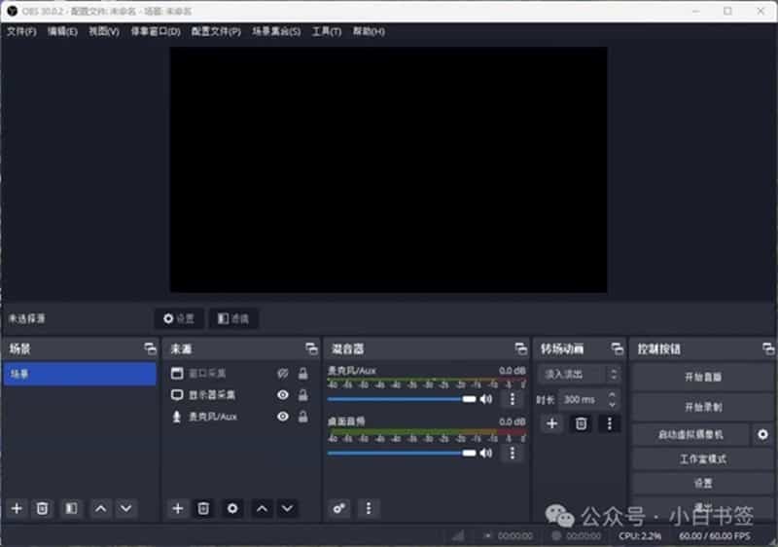The image size is (778, 547).
Task: Show the hidden 窗口采集 source
Action: coord(283,374)
